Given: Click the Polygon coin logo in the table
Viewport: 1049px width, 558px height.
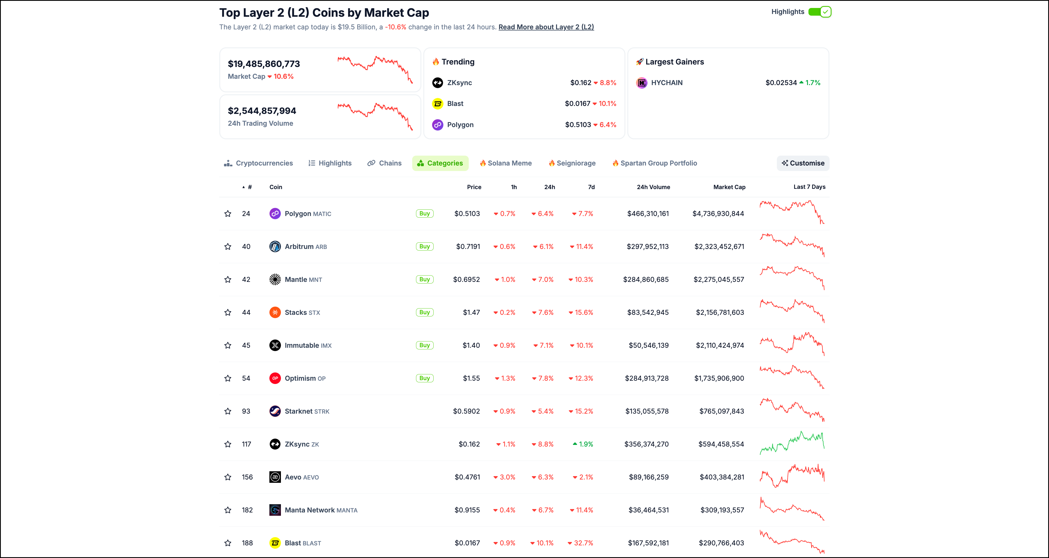Looking at the screenshot, I should point(275,214).
